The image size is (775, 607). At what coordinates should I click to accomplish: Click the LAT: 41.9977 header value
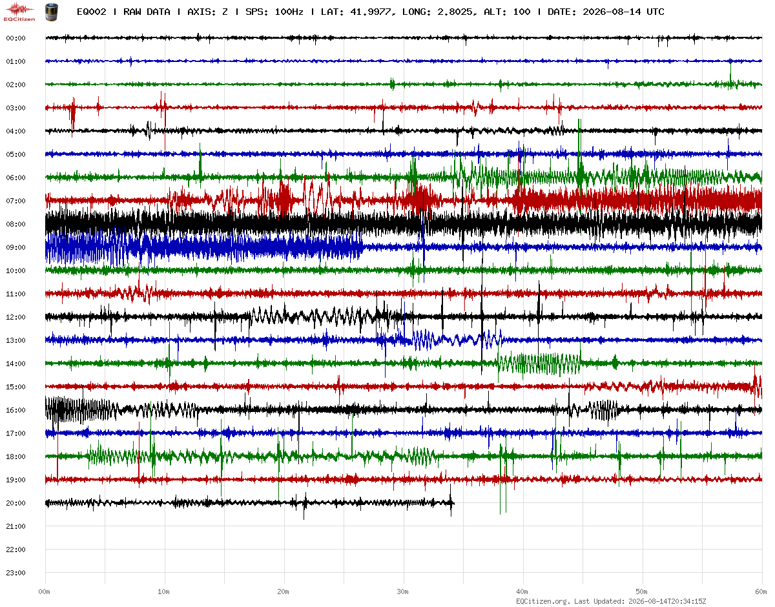[x=355, y=12]
